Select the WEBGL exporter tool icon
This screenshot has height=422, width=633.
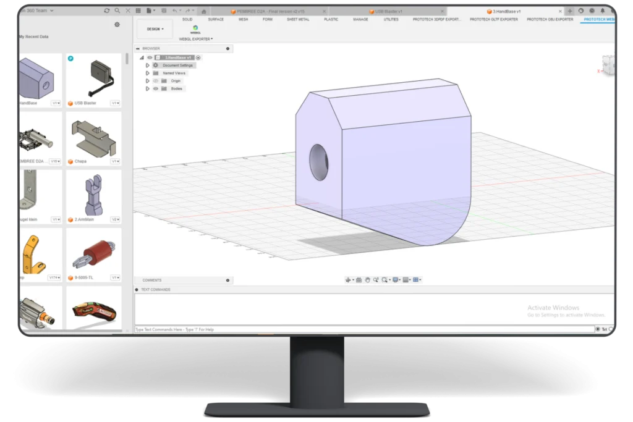(196, 28)
